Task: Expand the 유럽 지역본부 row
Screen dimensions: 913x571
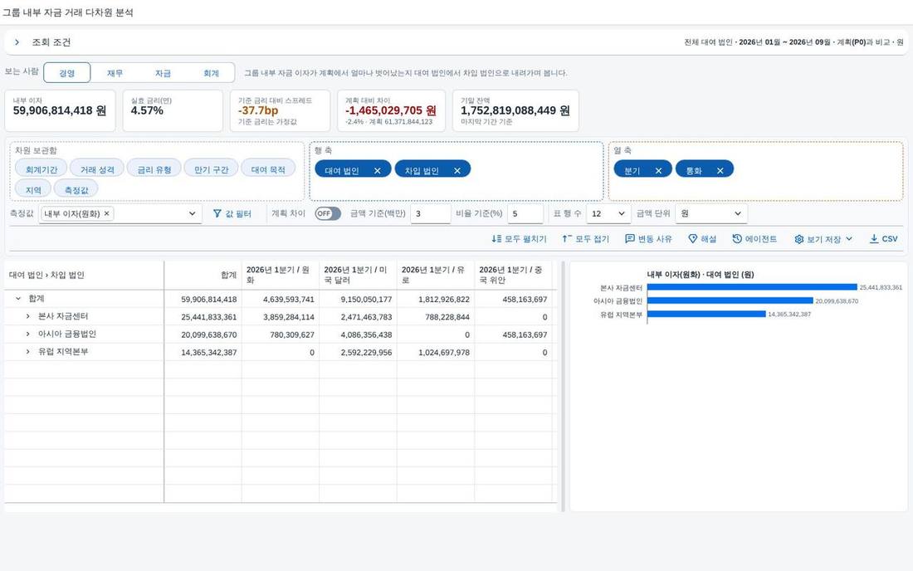Action: pos(27,352)
